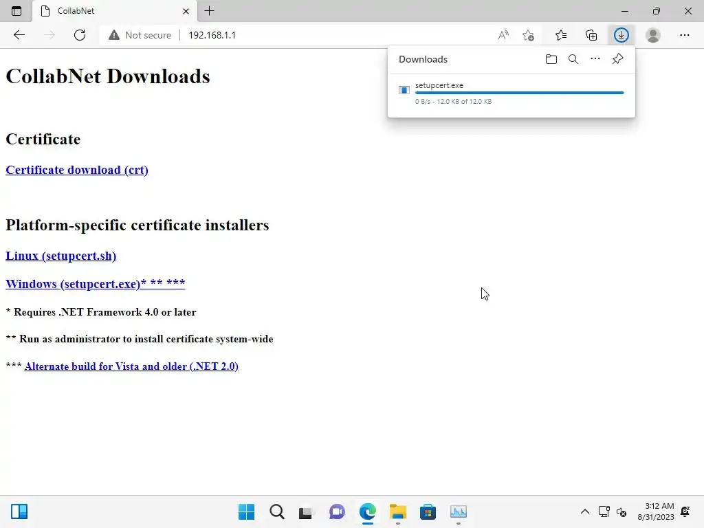This screenshot has width=704, height=528.
Task: Click the Linux (setupcert.sh) link
Action: point(60,256)
